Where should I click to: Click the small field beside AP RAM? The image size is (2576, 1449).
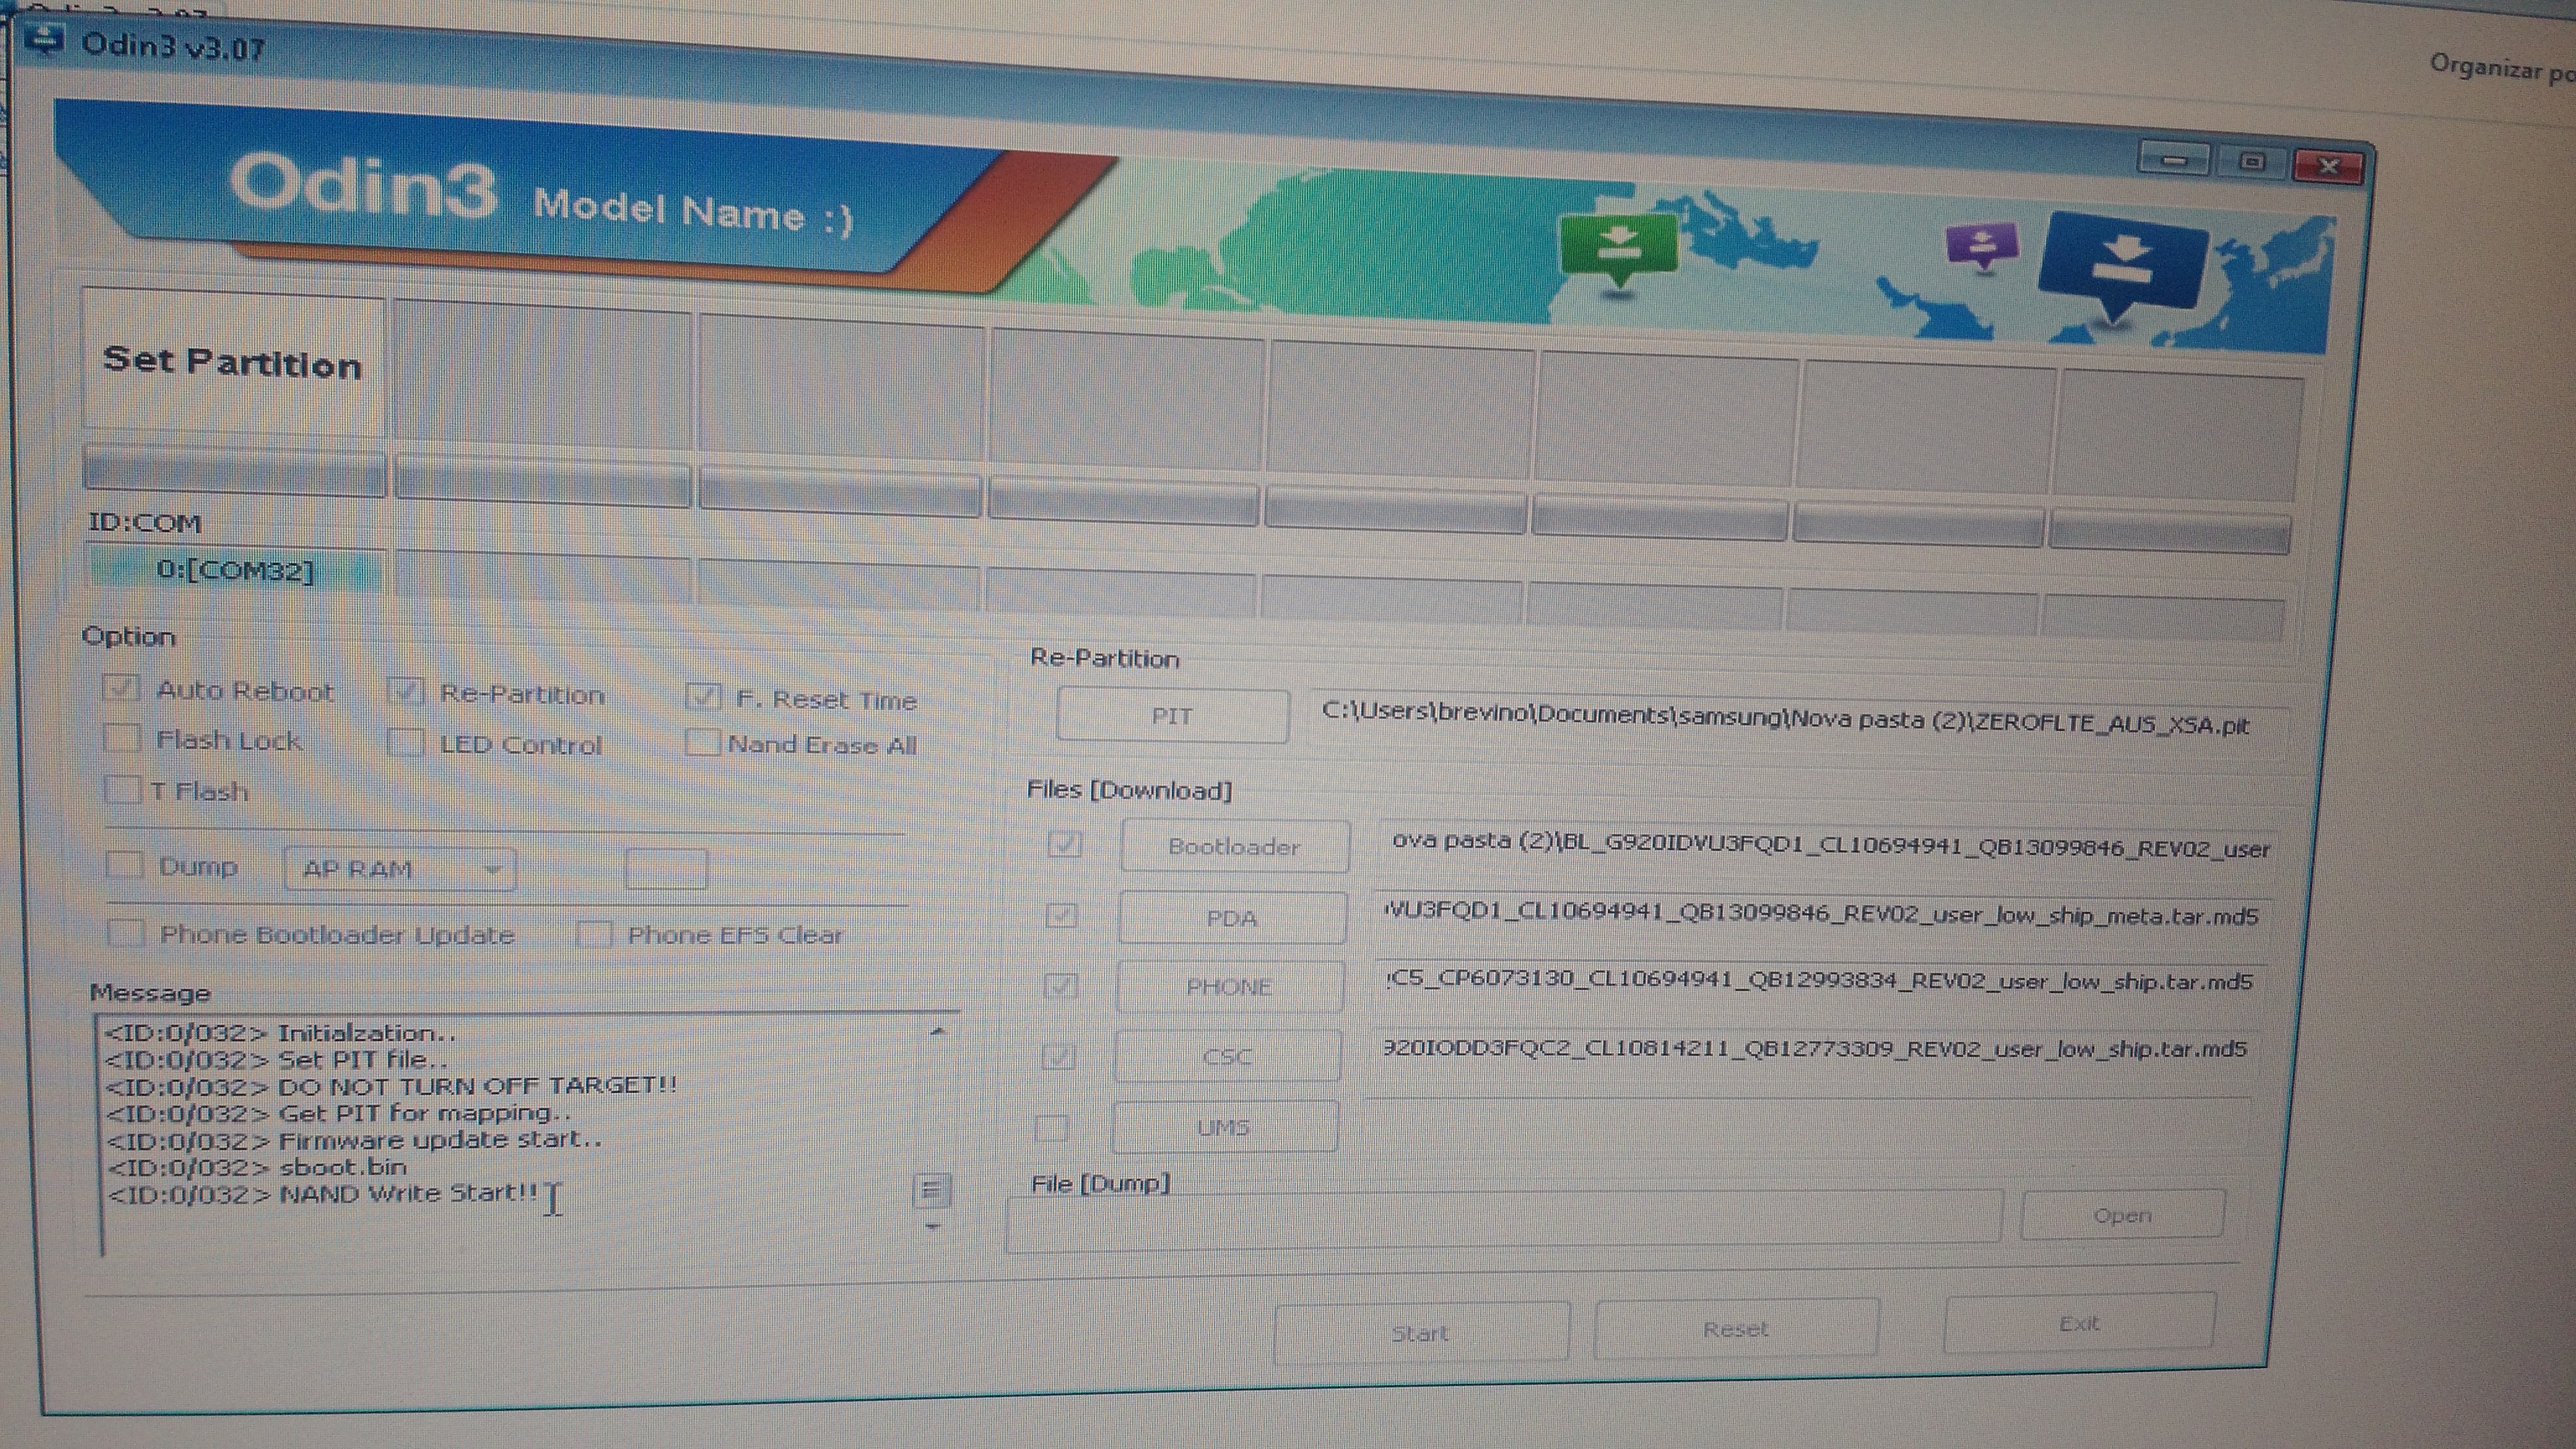tap(666, 869)
